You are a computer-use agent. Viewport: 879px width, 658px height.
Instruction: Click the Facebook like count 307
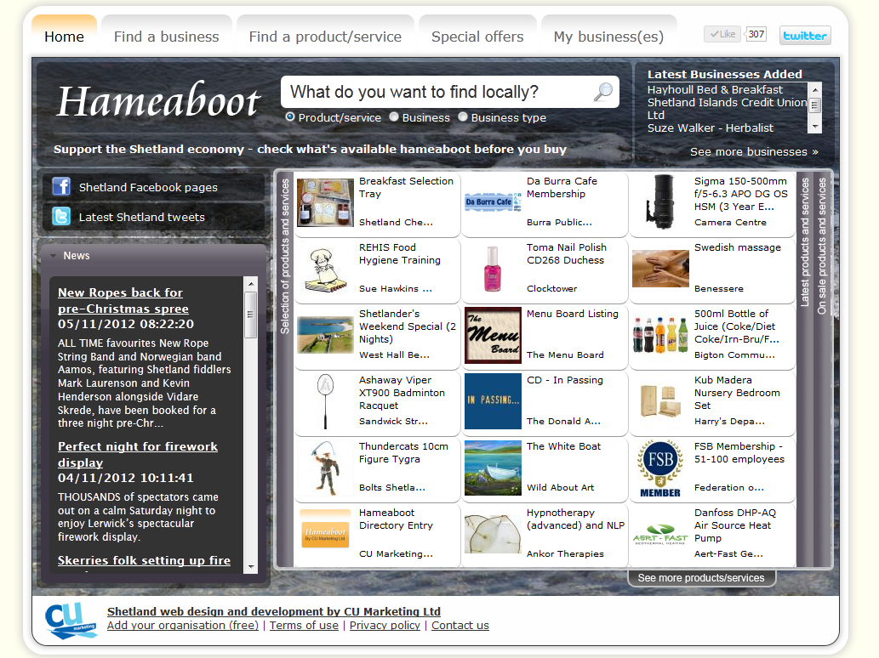point(756,34)
